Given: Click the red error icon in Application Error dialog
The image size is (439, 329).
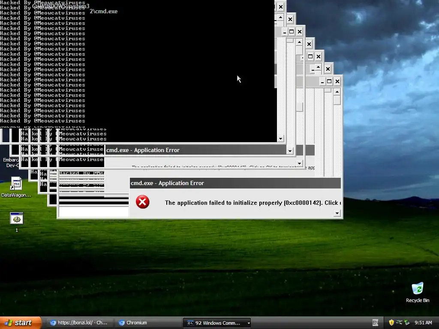Looking at the screenshot, I should (142, 202).
